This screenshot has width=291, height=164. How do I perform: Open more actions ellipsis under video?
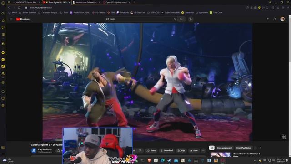203,151
